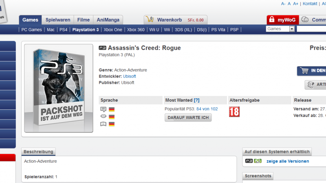Switch to the AniManga tab
The width and height of the screenshot is (326, 183).
[x=108, y=20]
